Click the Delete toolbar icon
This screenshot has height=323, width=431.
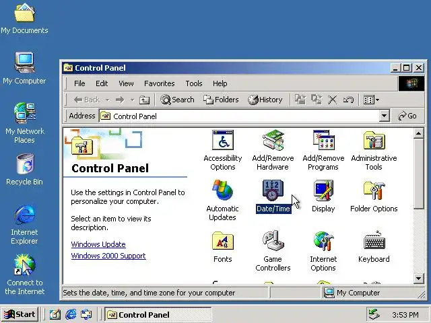332,100
